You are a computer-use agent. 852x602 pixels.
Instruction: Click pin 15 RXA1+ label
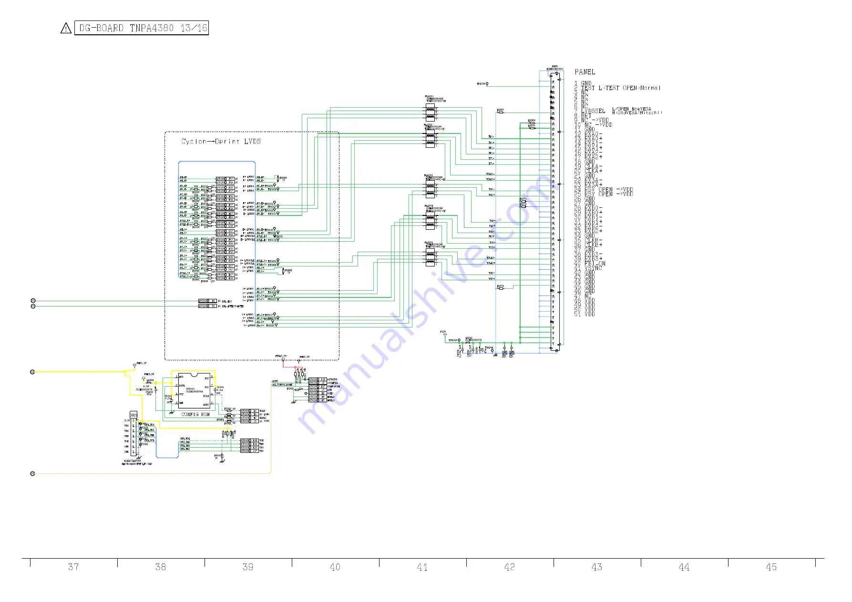tap(588, 148)
